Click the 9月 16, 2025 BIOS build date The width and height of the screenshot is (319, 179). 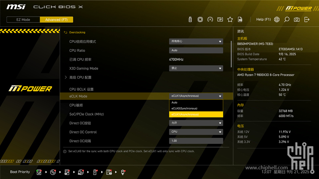(287, 54)
